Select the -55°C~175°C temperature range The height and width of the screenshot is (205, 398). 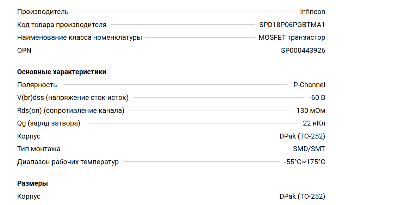[305, 162]
